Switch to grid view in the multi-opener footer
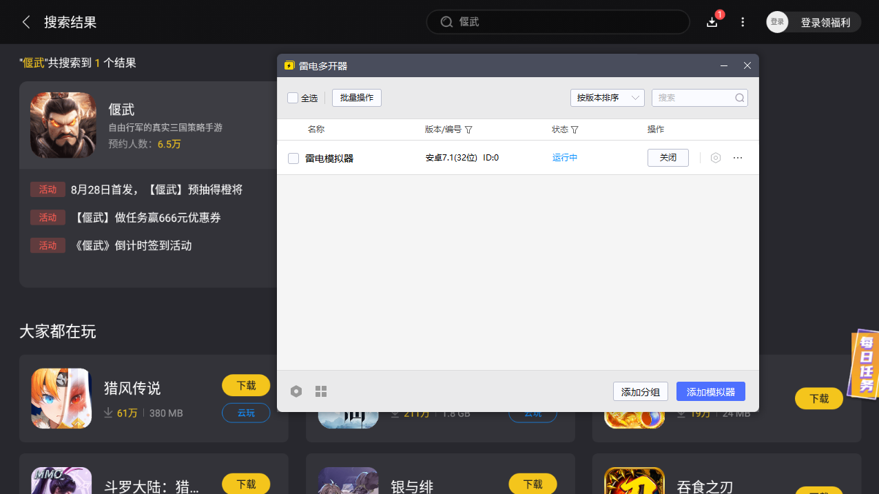 coord(321,391)
